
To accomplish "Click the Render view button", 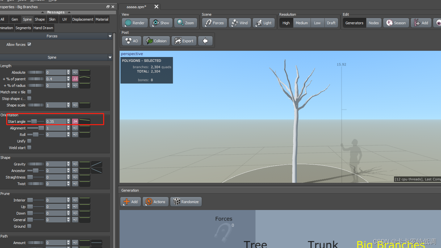I will coord(135,23).
